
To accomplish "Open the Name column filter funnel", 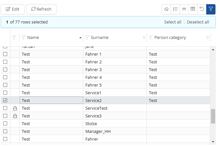I will pyautogui.click(x=23, y=38).
